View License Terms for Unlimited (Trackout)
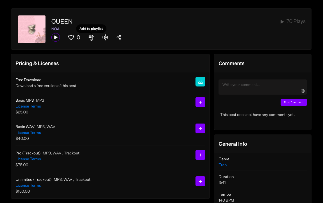 click(28, 185)
